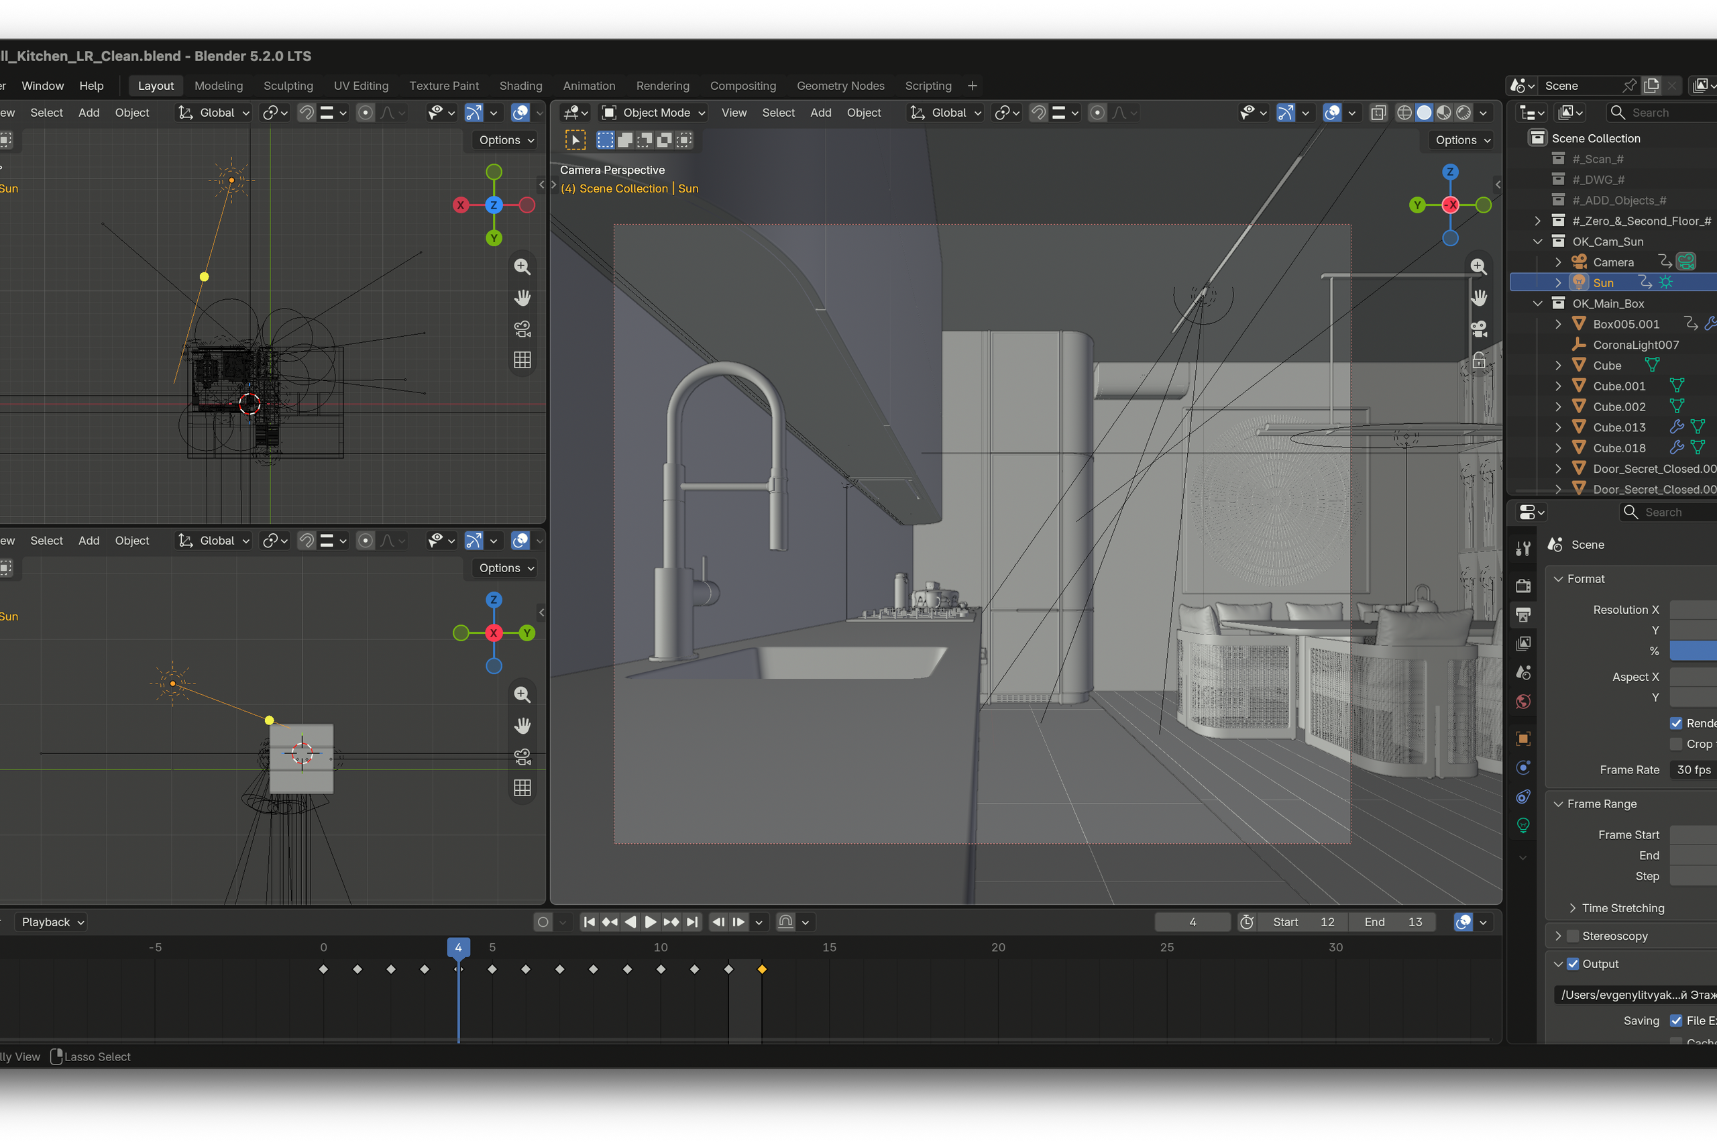Select rendered shading mode in main viewport
The image size is (1717, 1145).
tap(1463, 113)
